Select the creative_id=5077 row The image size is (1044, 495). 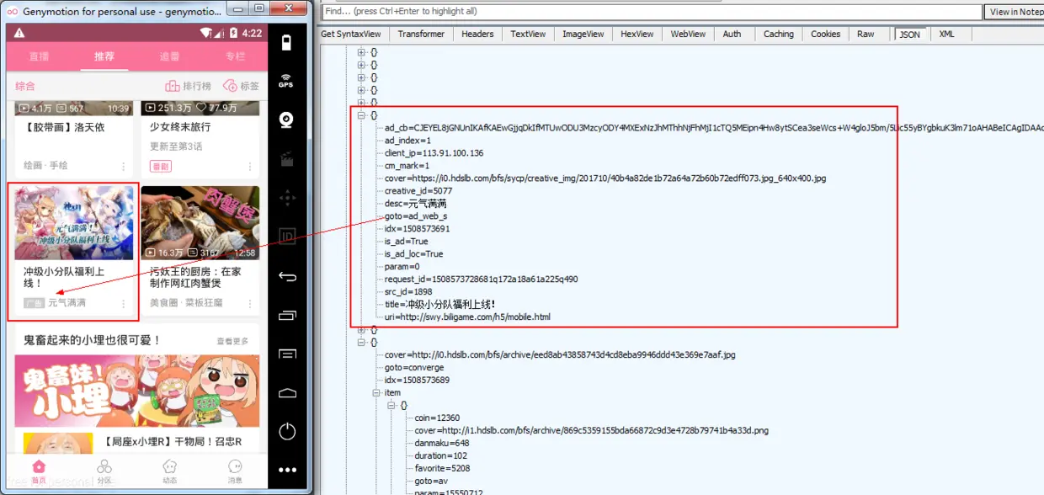418,191
